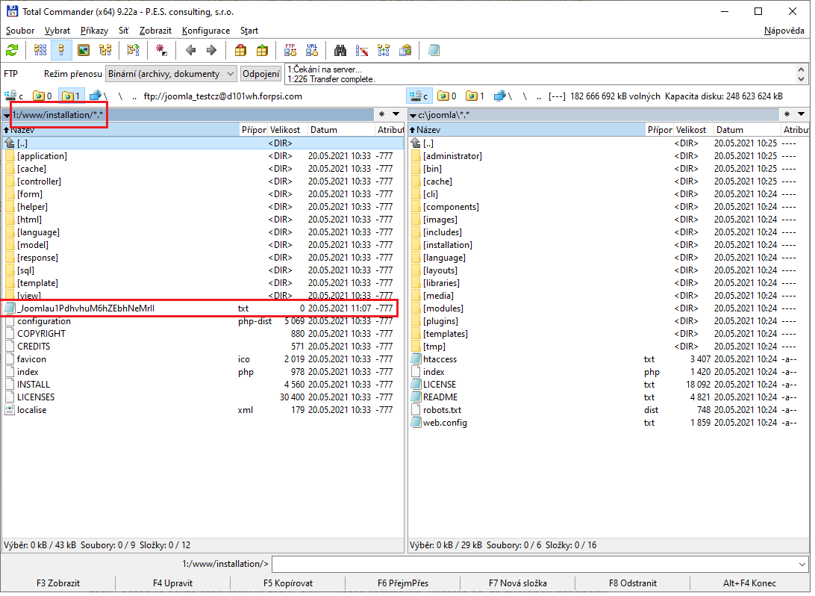The height and width of the screenshot is (596, 815).
Task: Sort left panel by Velikost column
Action: (287, 130)
